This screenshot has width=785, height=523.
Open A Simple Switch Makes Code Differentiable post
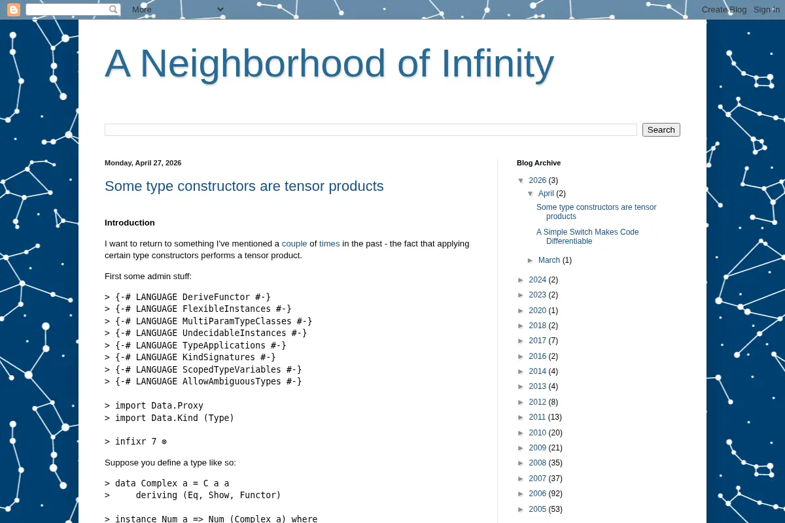pos(587,237)
